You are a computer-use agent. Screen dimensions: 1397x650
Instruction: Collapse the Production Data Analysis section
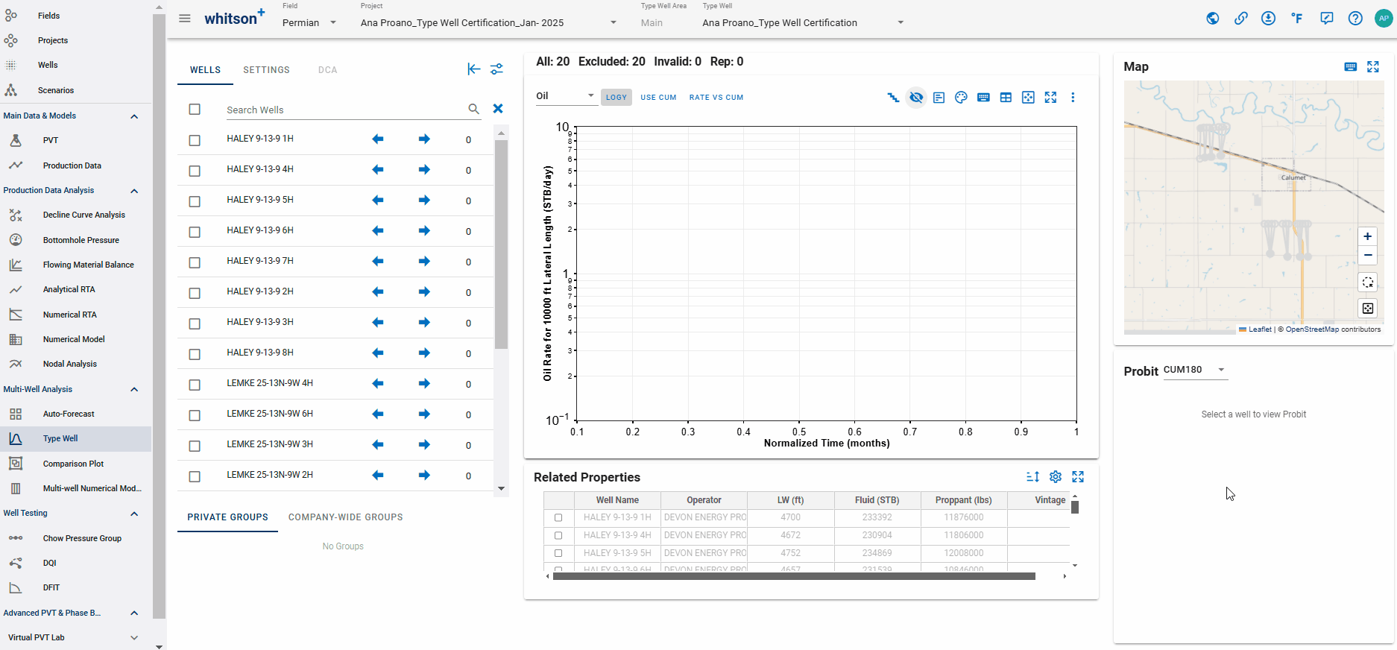coord(134,191)
